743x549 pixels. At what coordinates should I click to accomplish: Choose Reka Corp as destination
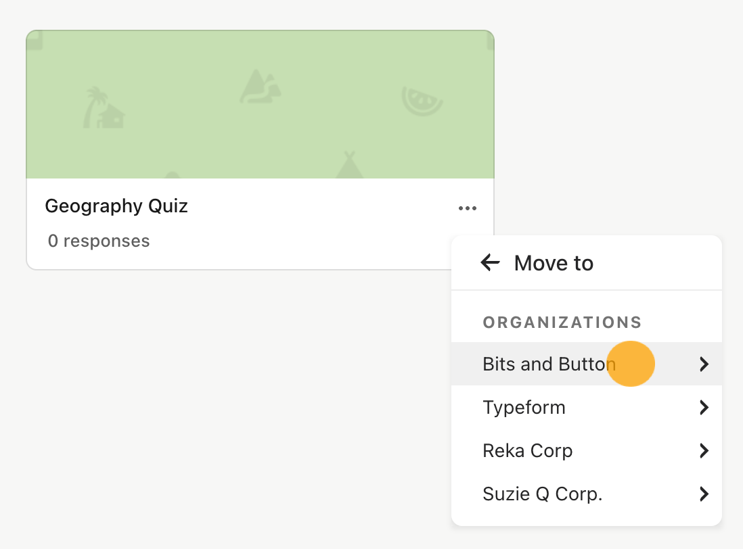coord(587,450)
